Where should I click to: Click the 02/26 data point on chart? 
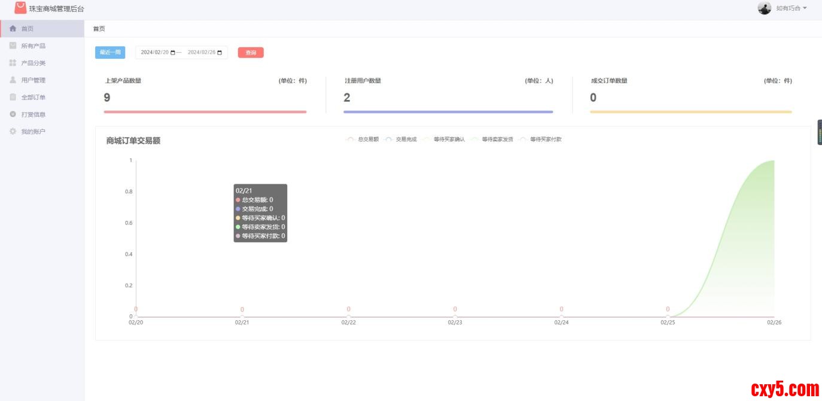click(774, 161)
